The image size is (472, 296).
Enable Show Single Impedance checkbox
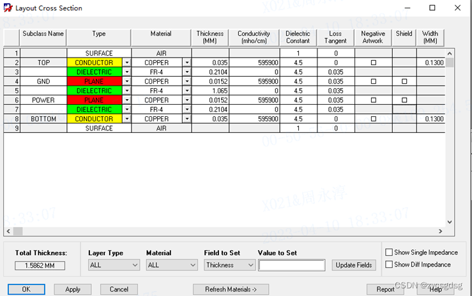(x=390, y=253)
